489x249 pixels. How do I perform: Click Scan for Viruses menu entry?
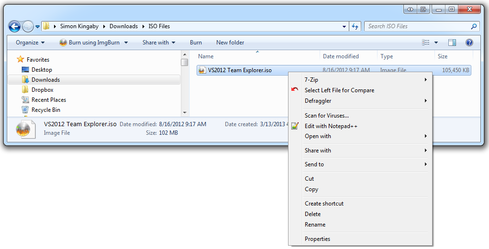[x=326, y=116]
